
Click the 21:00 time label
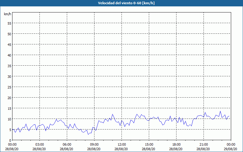[204, 144]
